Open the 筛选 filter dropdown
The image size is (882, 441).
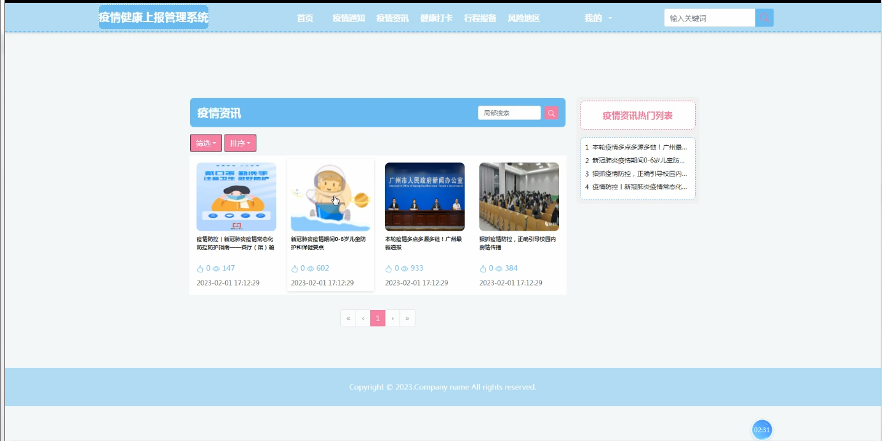[x=205, y=143]
